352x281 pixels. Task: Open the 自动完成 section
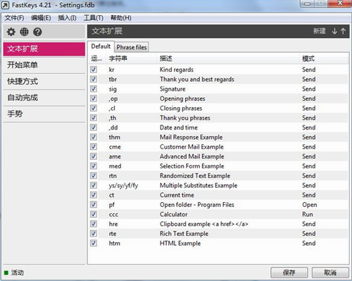(44, 98)
